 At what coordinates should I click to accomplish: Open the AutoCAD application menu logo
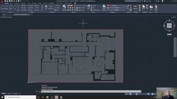pos(2,2)
